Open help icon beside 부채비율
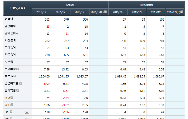Viewport: 188px width, 119px height. [18, 69]
